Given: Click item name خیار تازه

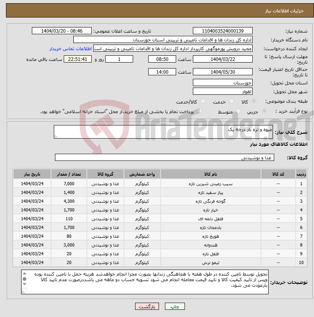Looking at the screenshot, I should tap(211, 210).
